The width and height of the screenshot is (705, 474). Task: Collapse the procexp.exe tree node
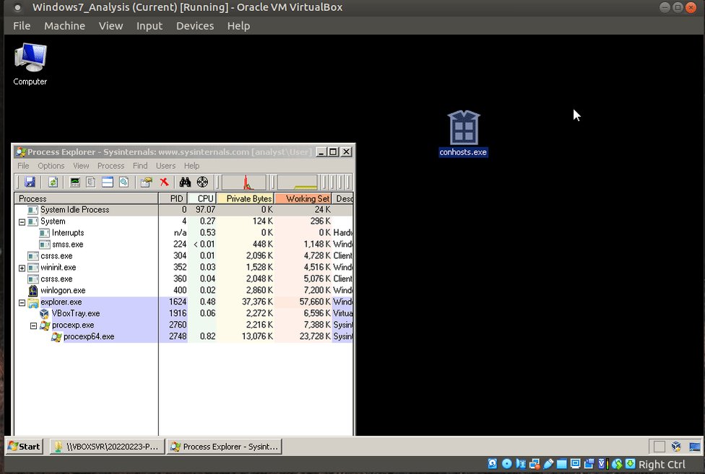point(33,325)
